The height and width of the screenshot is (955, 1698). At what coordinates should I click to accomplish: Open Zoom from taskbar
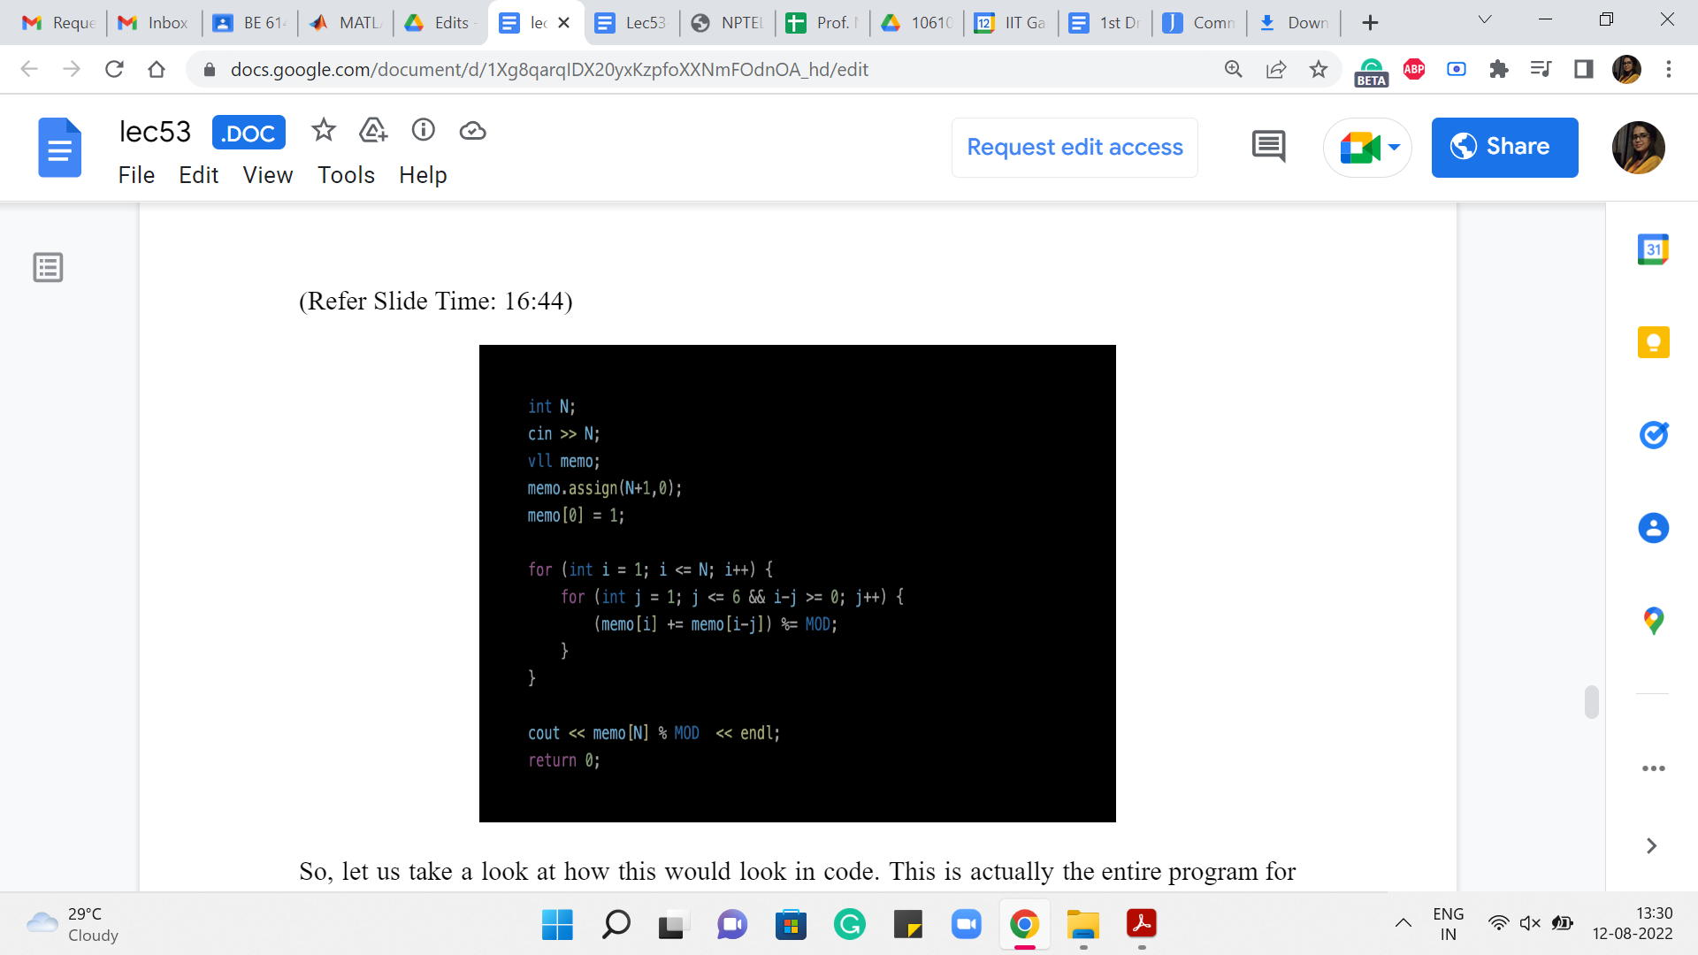click(966, 925)
